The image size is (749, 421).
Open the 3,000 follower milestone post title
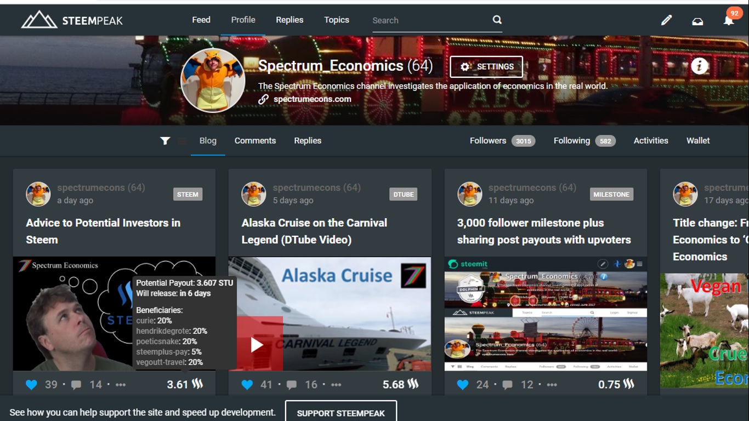[x=544, y=231]
